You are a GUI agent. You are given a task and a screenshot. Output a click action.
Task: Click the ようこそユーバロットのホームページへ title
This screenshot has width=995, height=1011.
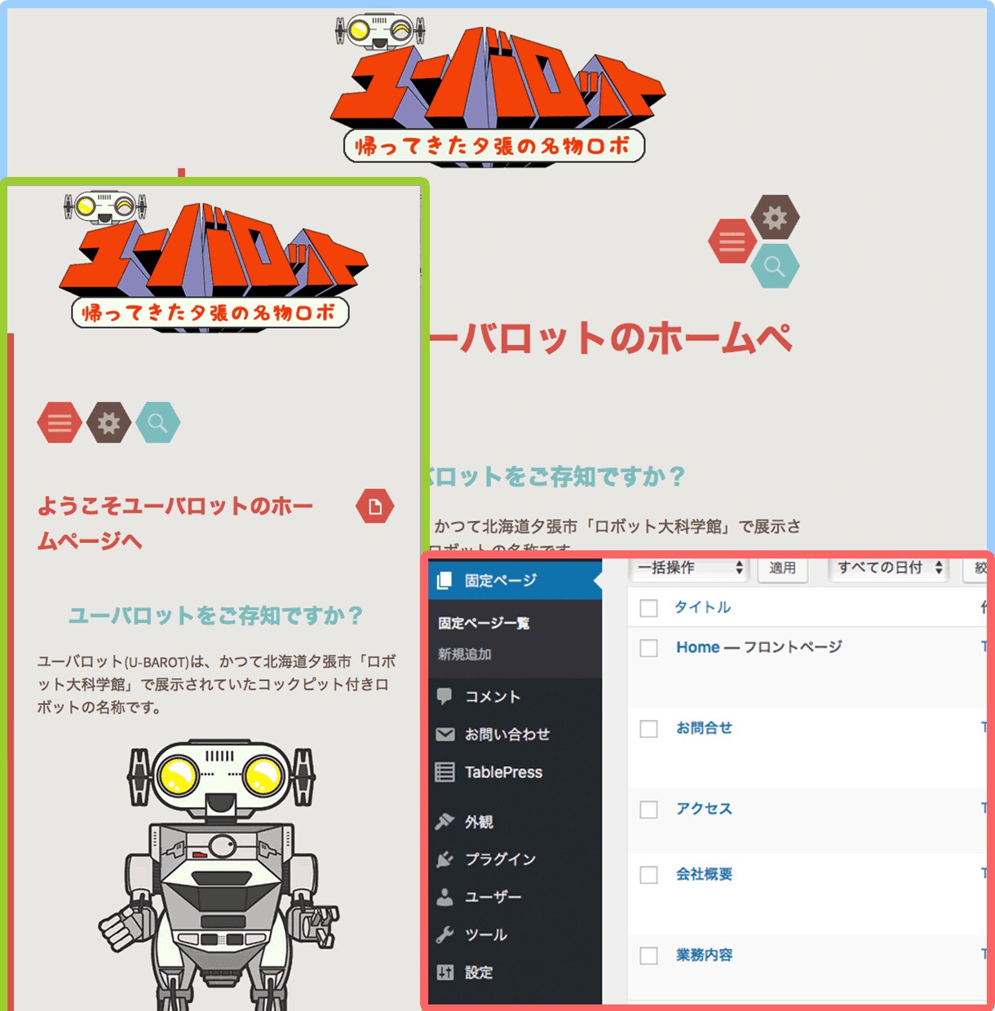[175, 523]
